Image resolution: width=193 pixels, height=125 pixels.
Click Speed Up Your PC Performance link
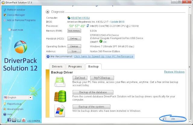[x=103, y=56]
